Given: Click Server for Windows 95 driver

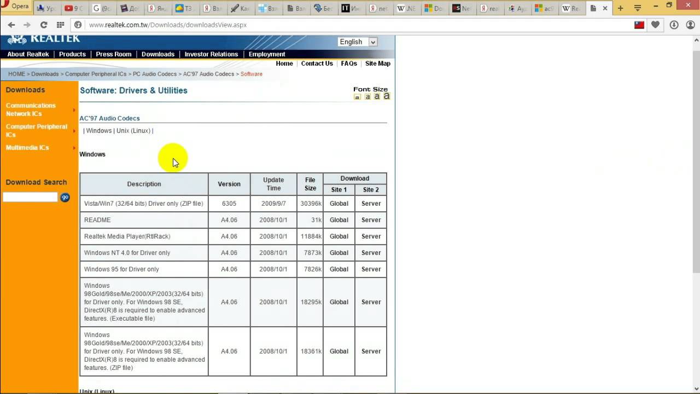Looking at the screenshot, I should pos(371,269).
